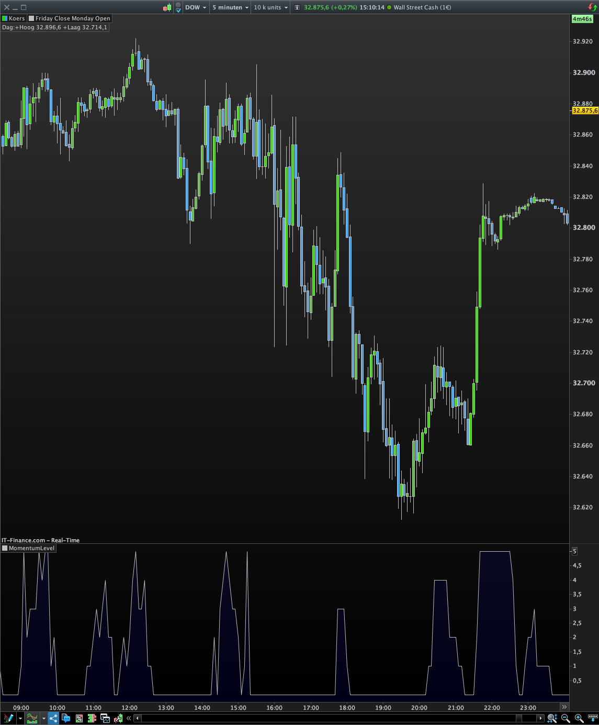Image resolution: width=599 pixels, height=725 pixels.
Task: Open the order book depth icon
Action: click(92, 718)
